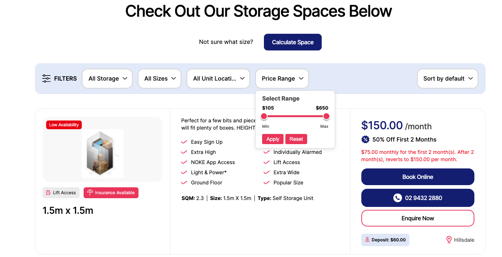
Task: Click Book Online for the storage unit
Action: point(418,177)
